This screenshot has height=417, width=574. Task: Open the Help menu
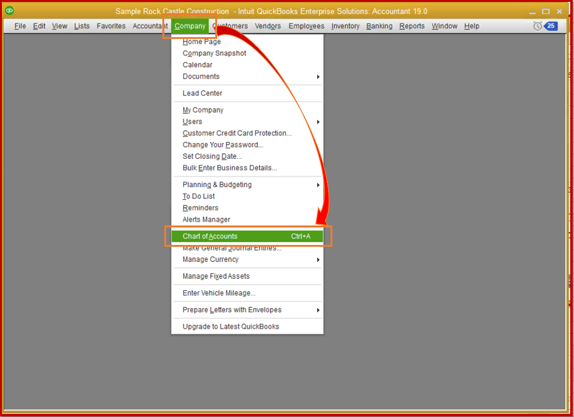coord(471,26)
